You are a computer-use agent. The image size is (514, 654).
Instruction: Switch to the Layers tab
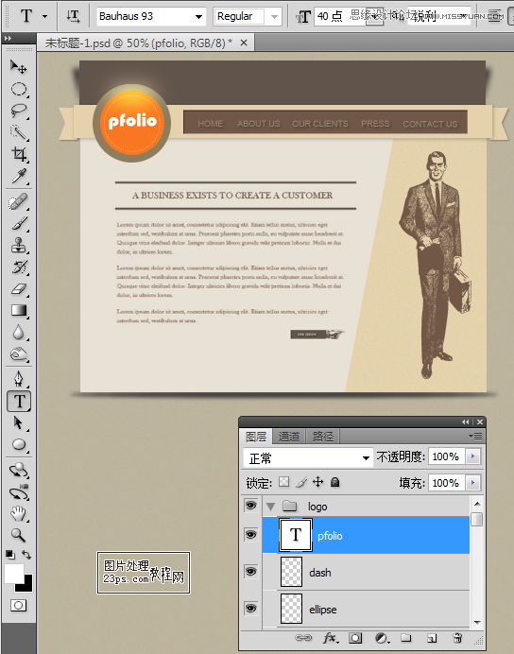pos(256,437)
